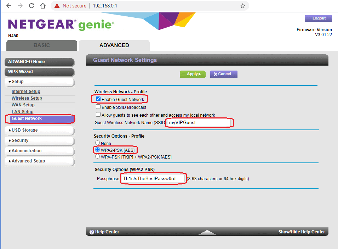
Task: Expand the Security sidebar section
Action: click(39, 140)
